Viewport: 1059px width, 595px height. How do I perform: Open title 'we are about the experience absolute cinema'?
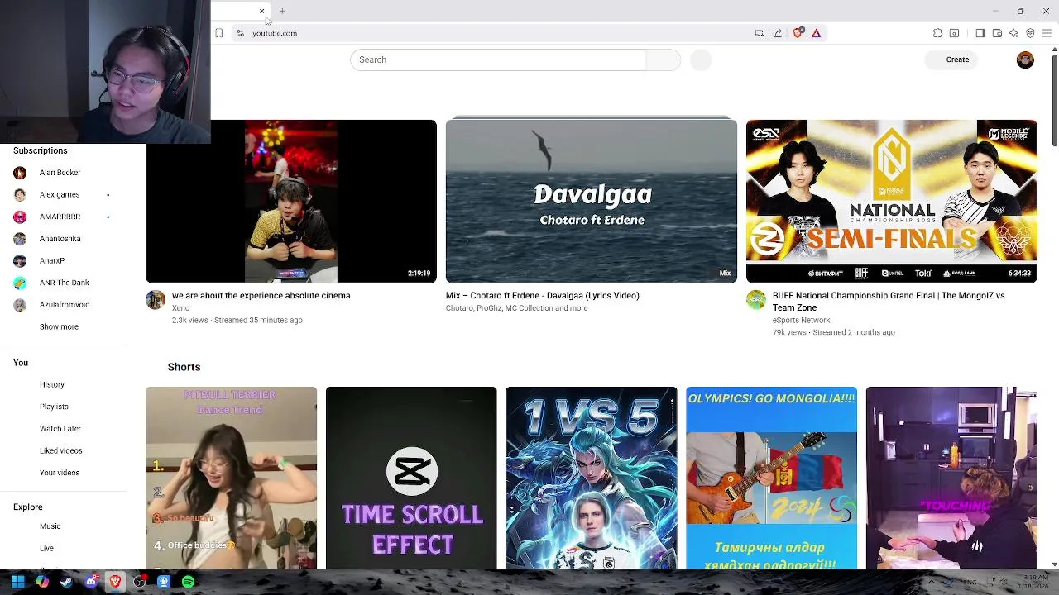tap(261, 295)
